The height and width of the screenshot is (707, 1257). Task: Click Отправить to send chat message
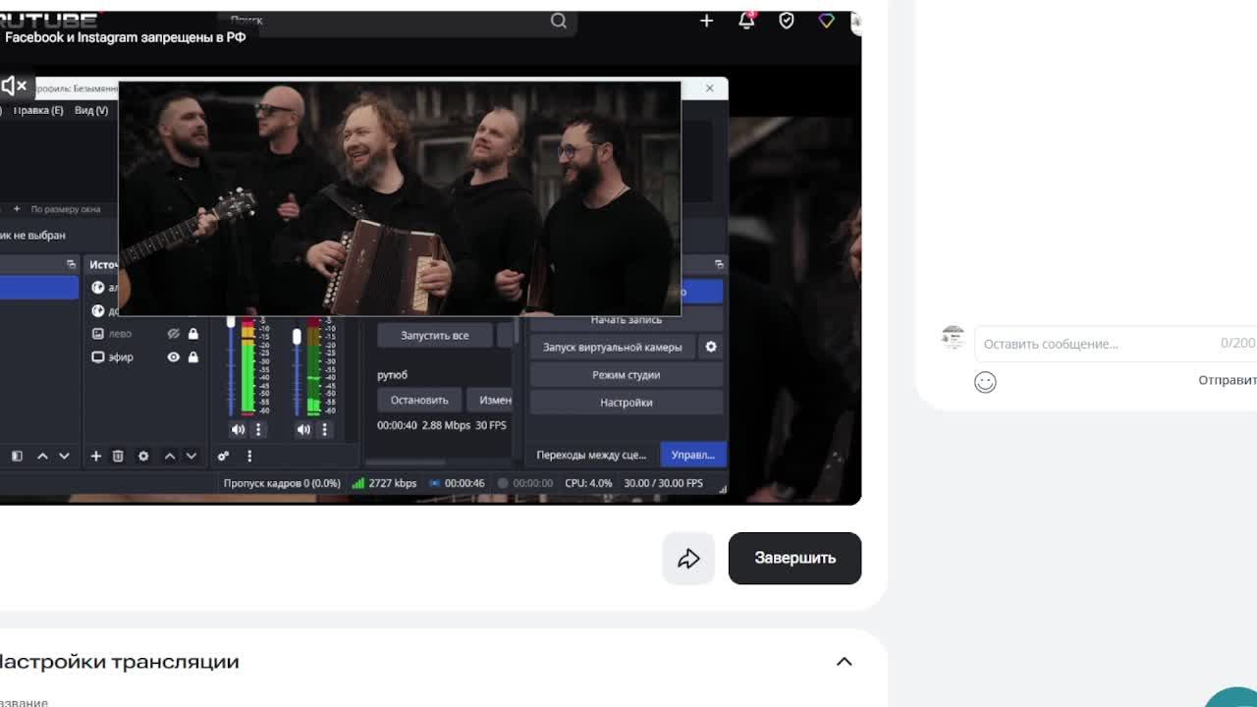click(x=1228, y=380)
